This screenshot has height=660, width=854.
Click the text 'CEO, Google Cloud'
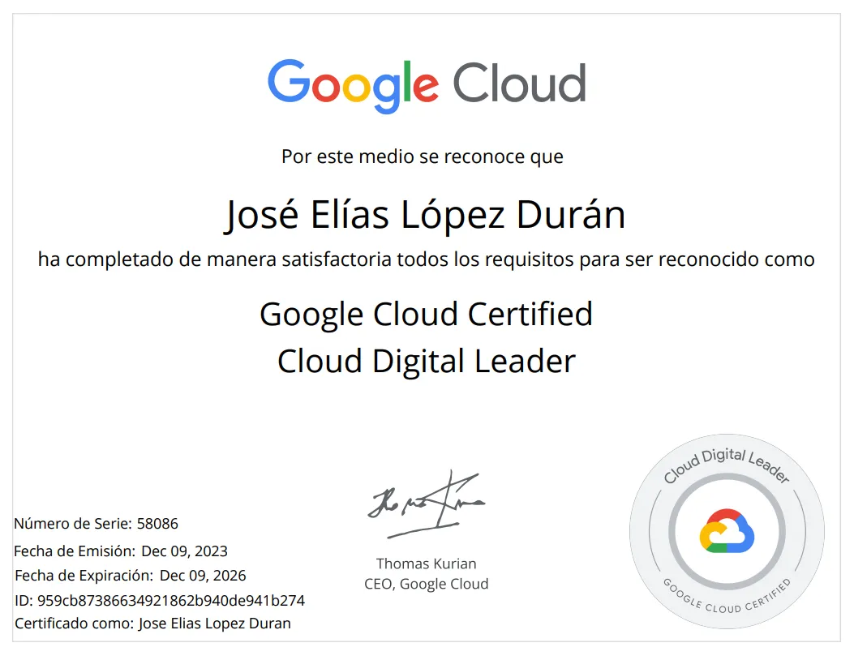pyautogui.click(x=426, y=585)
